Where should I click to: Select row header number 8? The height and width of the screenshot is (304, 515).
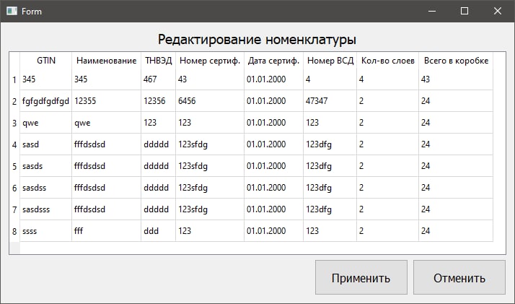(14, 231)
